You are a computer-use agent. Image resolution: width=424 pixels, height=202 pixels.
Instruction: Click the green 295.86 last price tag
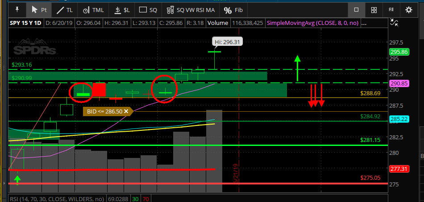[x=399, y=52]
